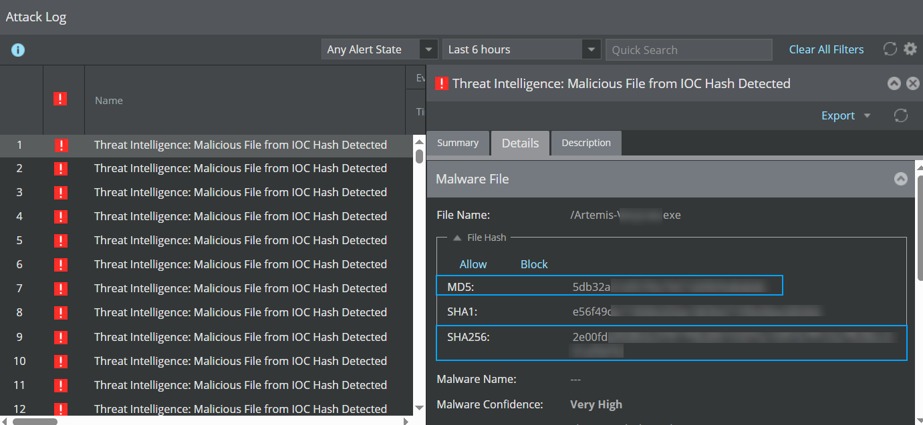
Task: Switch to the Summary tab
Action: point(458,143)
